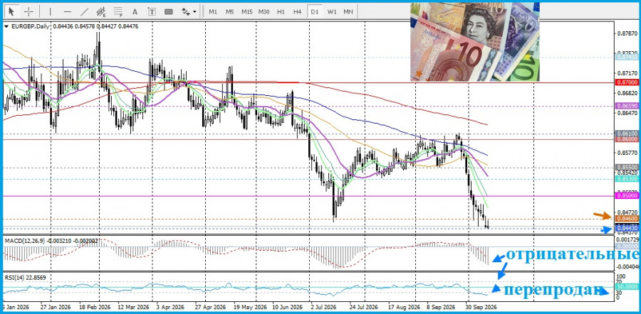Click the 0.85000 magenta price level label

point(626,196)
